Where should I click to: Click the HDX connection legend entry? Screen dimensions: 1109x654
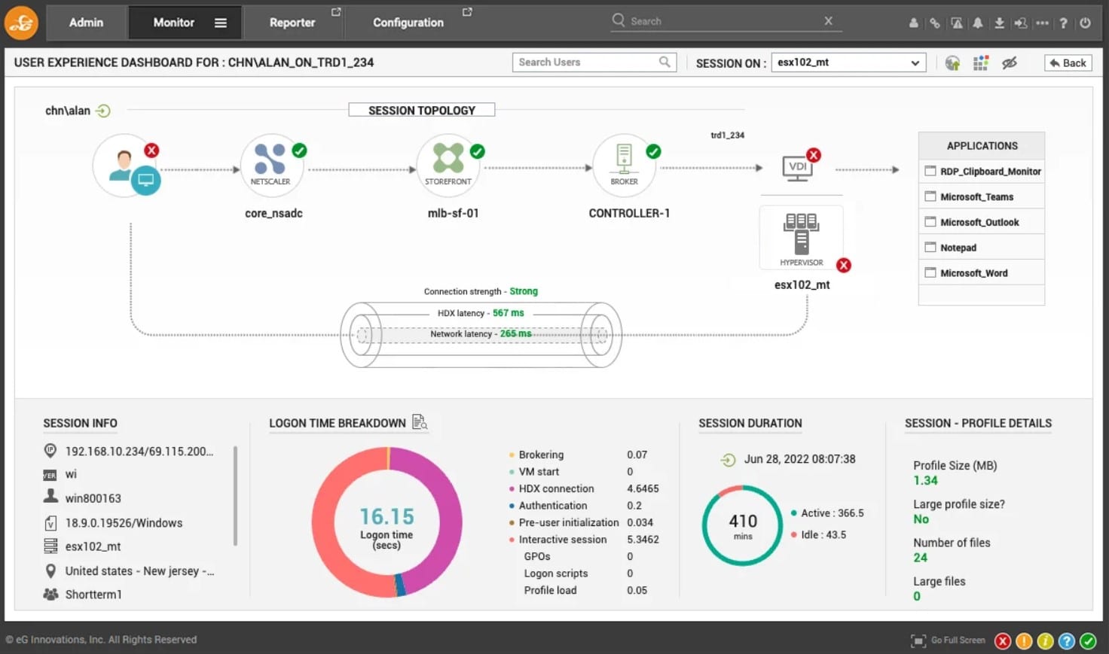click(551, 488)
